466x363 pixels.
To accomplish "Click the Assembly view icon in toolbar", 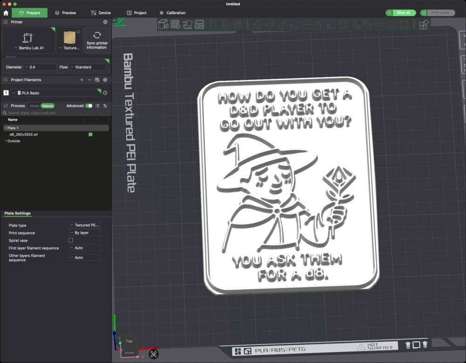I will point(424,24).
